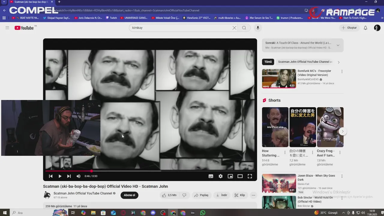The height and width of the screenshot is (216, 384).
Task: Open the Twitch bookmark
Action: (111, 18)
